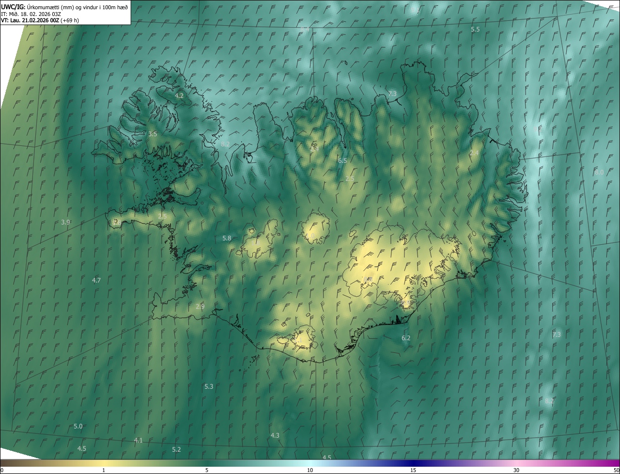620x474 pixels.
Task: Click the colorbar tick label '30'
Action: pyautogui.click(x=516, y=470)
